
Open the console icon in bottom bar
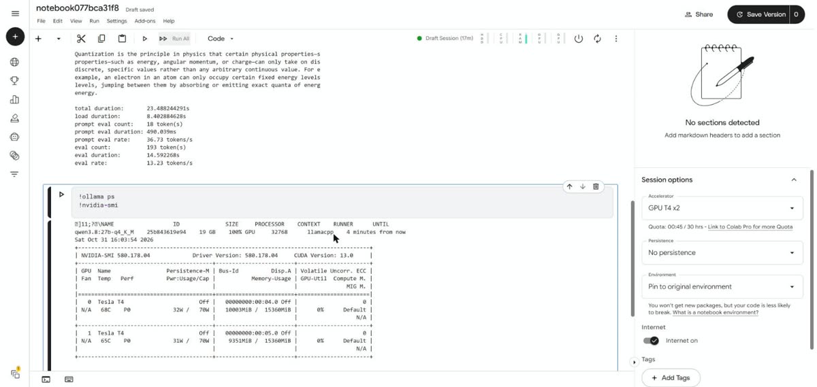click(46, 380)
